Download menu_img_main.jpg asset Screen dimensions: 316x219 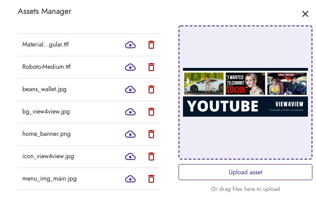pyautogui.click(x=130, y=179)
